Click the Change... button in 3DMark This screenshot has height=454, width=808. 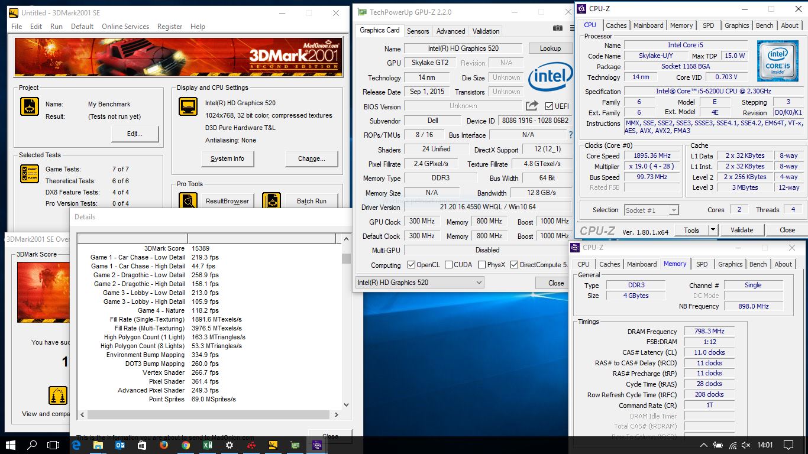[x=312, y=158]
